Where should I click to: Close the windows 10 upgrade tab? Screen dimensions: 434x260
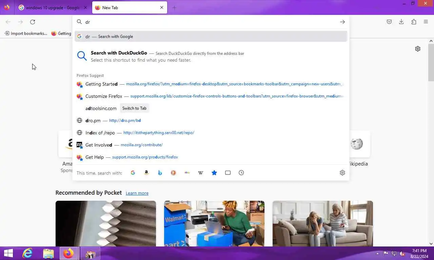(x=85, y=7)
